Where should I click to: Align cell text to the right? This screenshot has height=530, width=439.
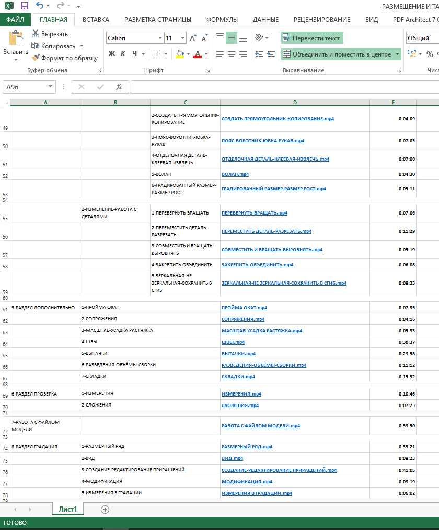(x=243, y=54)
